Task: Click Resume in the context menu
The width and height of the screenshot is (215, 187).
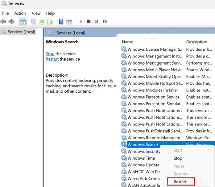Action: [181, 174]
